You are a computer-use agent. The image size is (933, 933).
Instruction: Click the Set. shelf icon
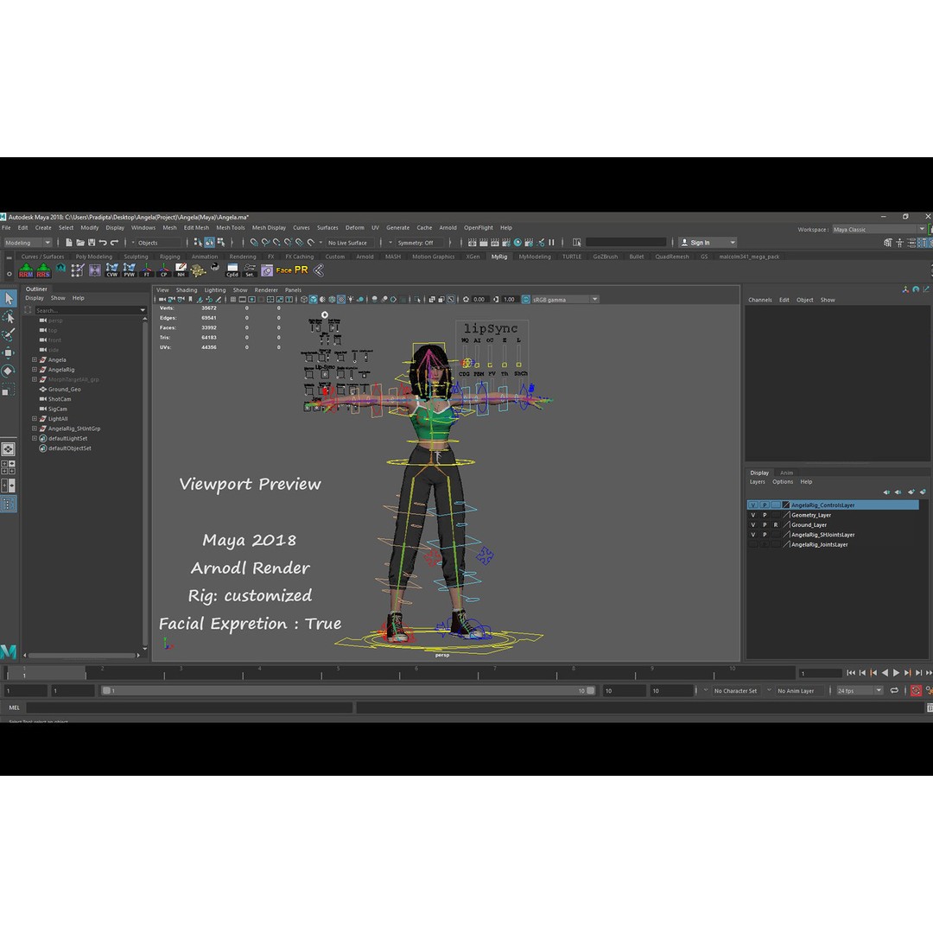(x=250, y=270)
